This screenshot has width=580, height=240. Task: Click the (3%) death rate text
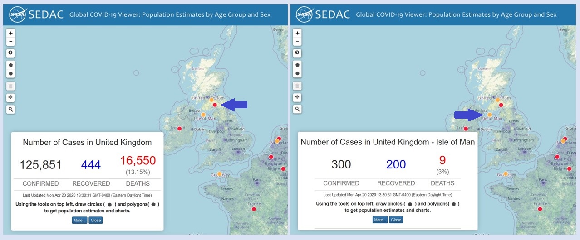(x=442, y=172)
